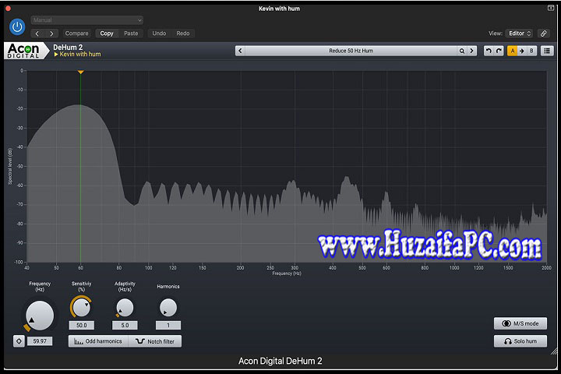Click the Compare button
This screenshot has width=561, height=374.
click(x=76, y=34)
